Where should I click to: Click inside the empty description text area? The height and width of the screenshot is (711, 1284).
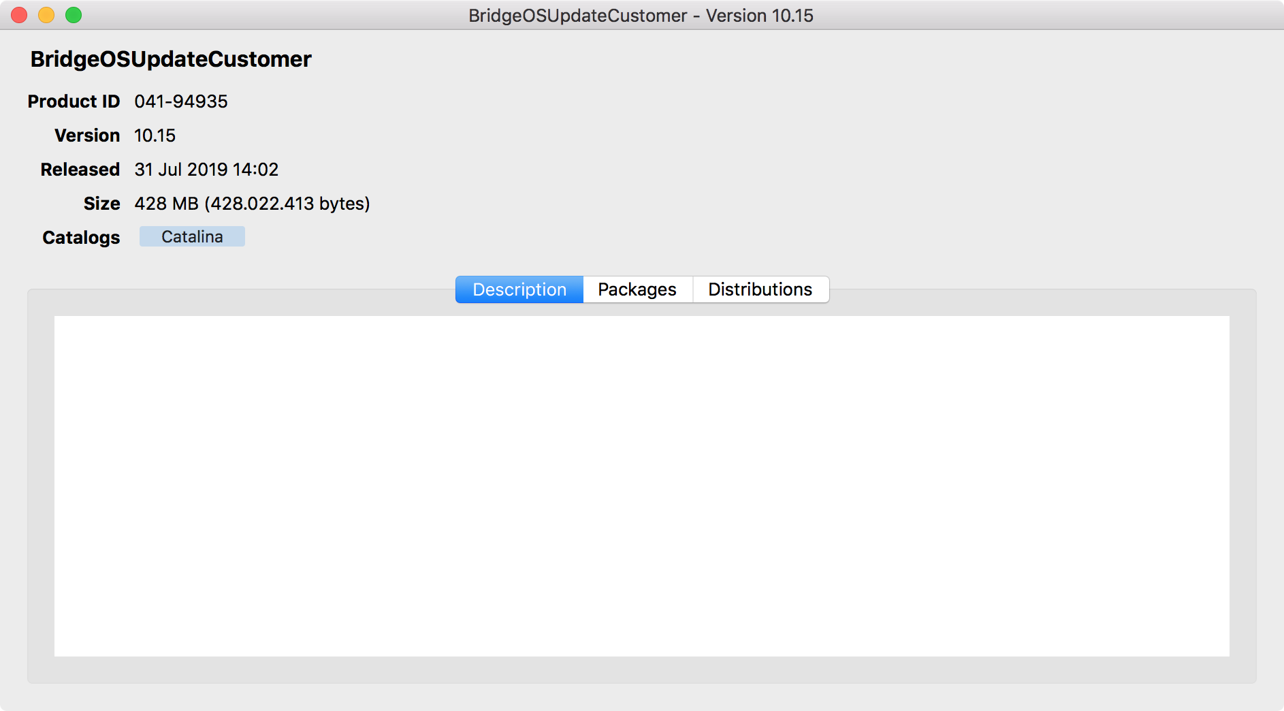tap(641, 486)
